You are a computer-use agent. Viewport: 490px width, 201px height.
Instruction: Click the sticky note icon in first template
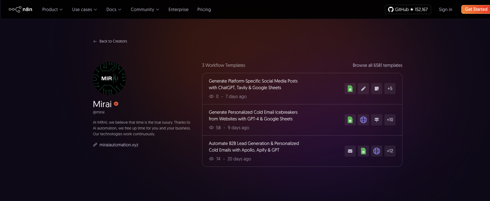pos(376,89)
